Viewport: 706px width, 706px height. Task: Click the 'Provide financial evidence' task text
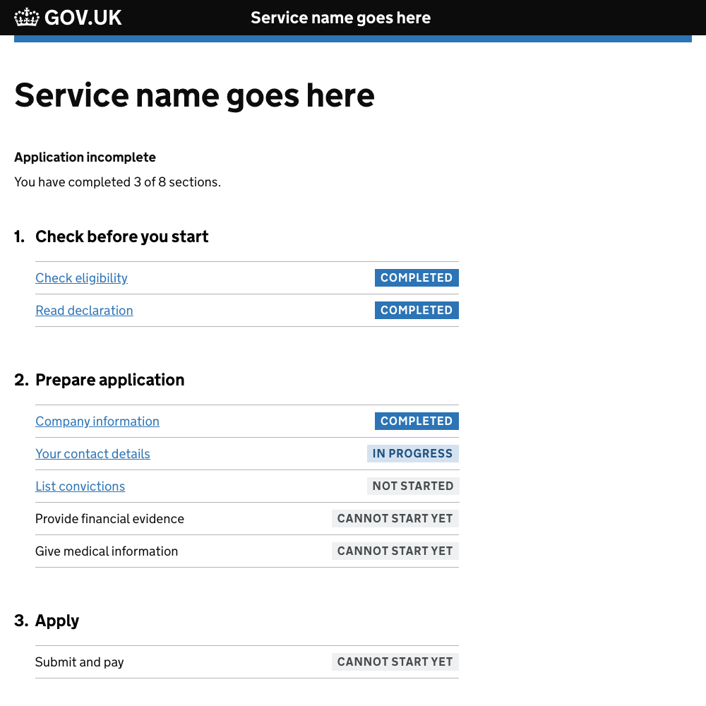pyautogui.click(x=109, y=519)
